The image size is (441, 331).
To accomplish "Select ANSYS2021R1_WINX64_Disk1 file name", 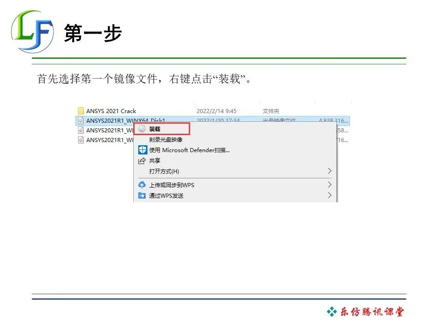I will point(126,120).
